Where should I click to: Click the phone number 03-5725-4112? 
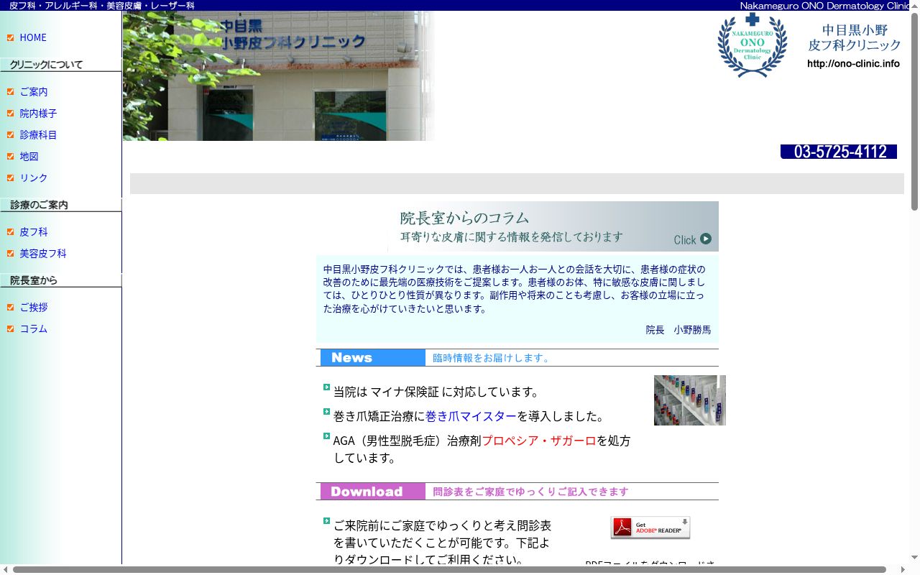(x=839, y=152)
